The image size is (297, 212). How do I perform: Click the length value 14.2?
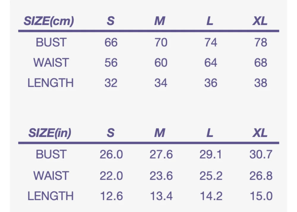(x=211, y=196)
